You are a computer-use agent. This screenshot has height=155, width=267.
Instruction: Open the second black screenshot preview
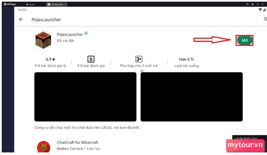pos(191,97)
